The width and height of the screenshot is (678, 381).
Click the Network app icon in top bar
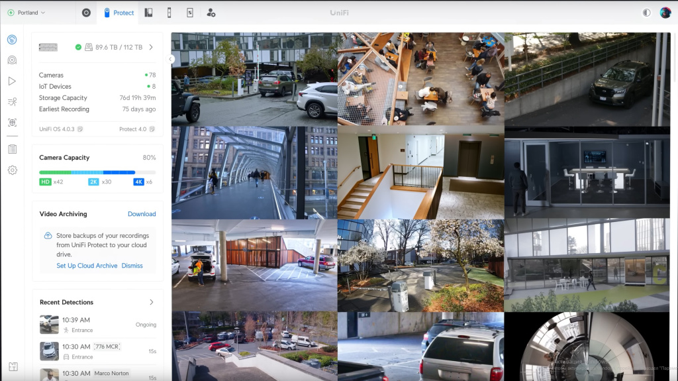click(86, 13)
